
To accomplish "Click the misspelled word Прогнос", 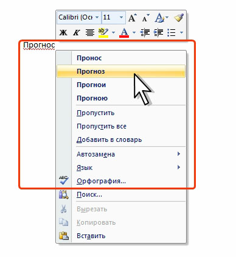I will click(39, 45).
